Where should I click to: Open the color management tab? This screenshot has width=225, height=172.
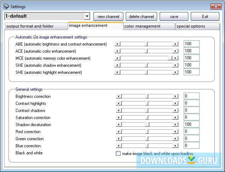149,26
